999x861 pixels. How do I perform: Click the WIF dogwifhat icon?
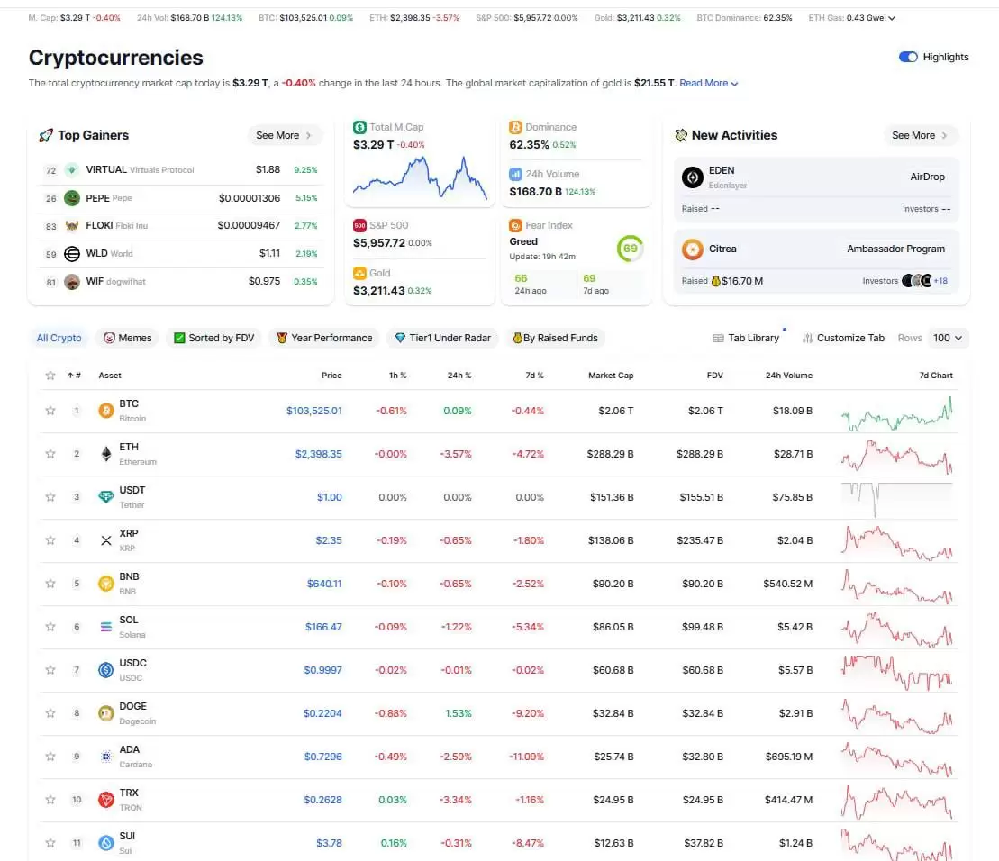(72, 282)
